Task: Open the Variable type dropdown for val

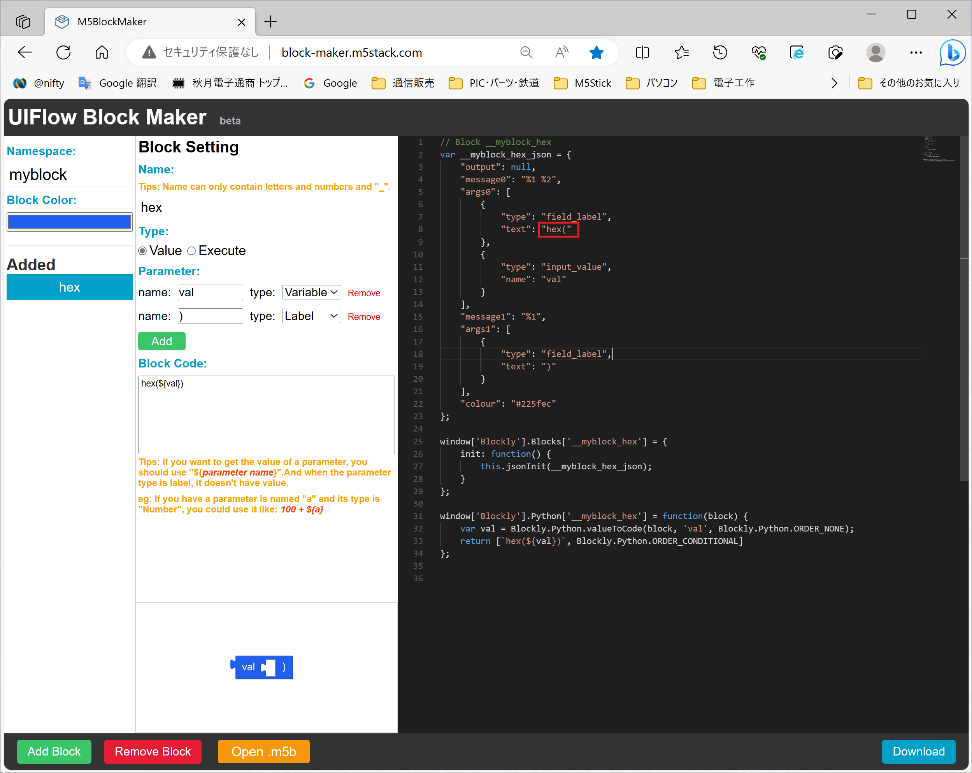Action: [x=312, y=292]
